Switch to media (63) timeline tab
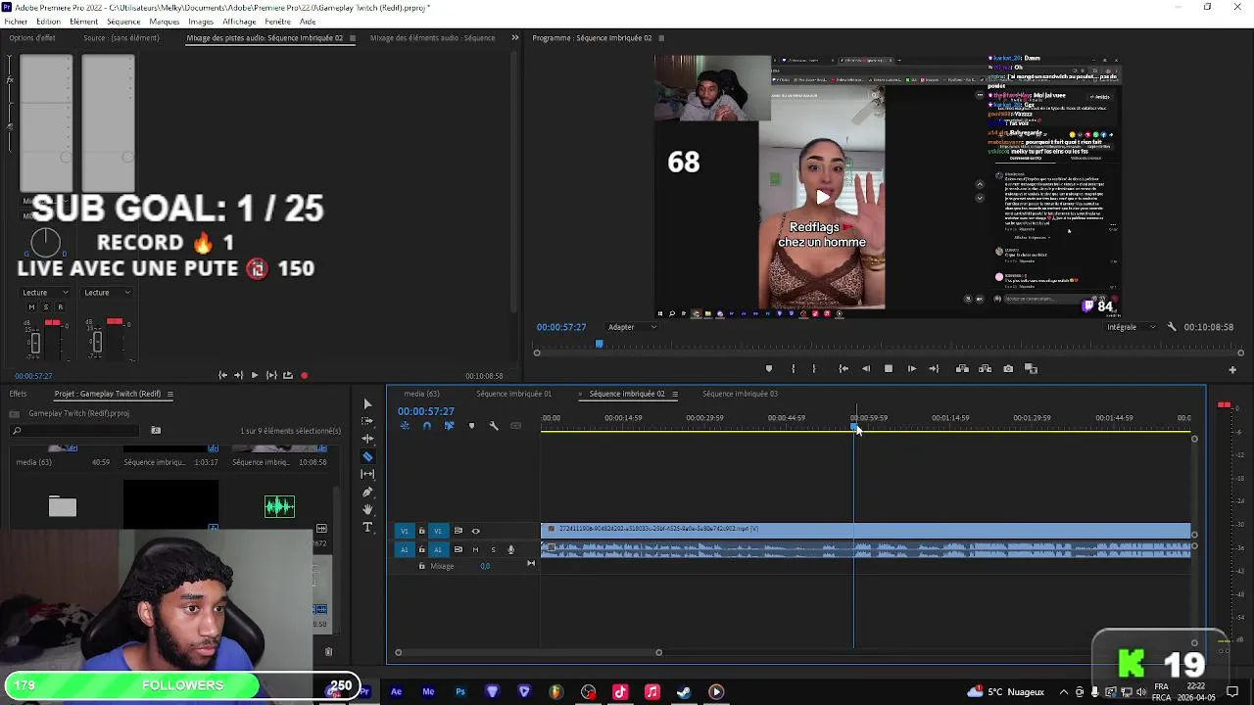The height and width of the screenshot is (705, 1254). (x=421, y=394)
